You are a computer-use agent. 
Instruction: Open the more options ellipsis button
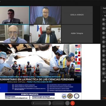pyautogui.click(x=67, y=103)
